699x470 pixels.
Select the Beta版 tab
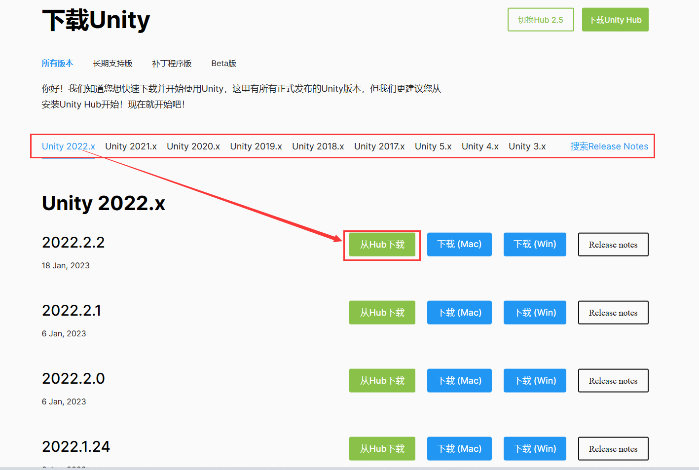coord(223,63)
